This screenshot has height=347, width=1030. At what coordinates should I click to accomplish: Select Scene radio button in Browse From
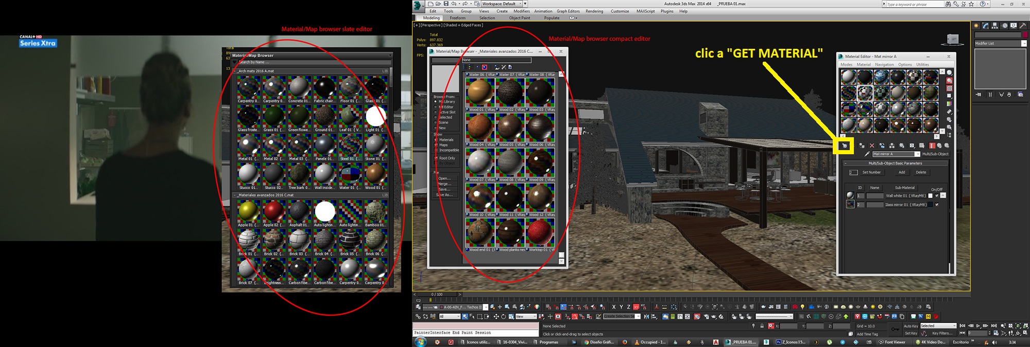point(435,122)
